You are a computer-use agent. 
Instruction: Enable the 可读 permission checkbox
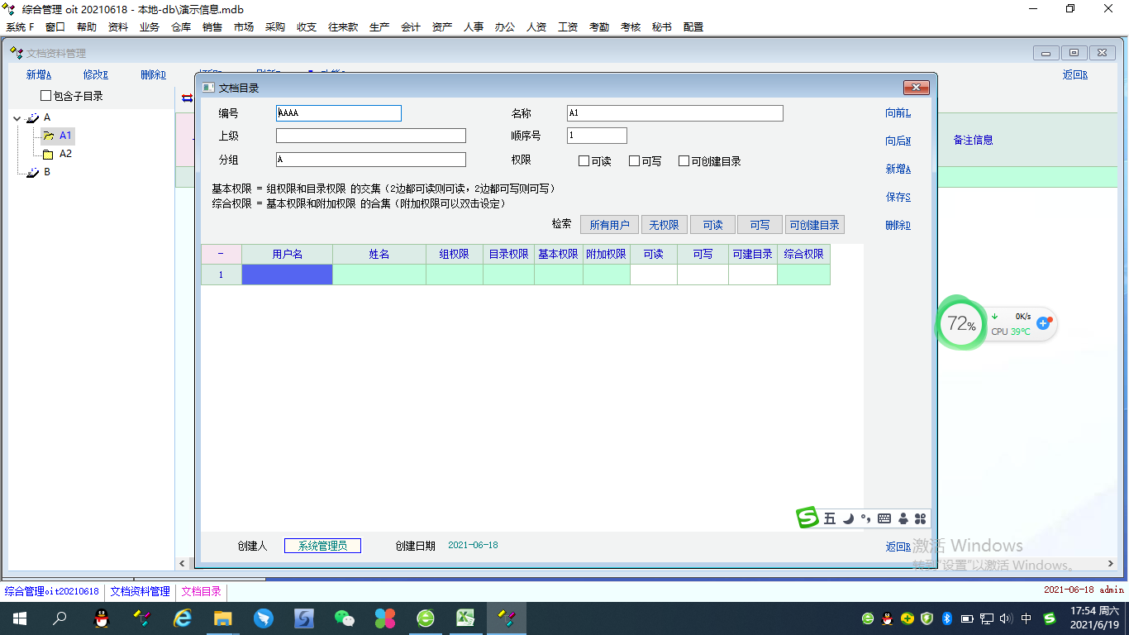click(584, 161)
